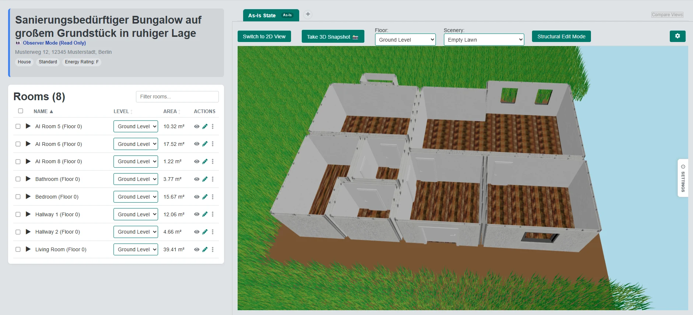This screenshot has height=315, width=693.
Task: Open more options for AI Room 5
Action: click(213, 126)
